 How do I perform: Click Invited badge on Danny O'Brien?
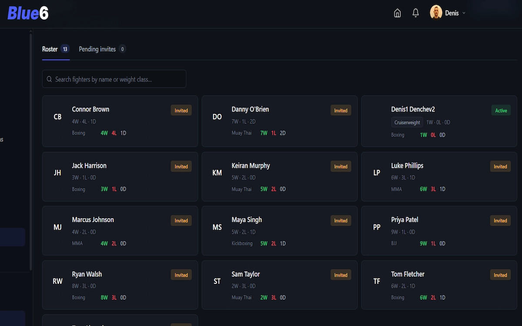click(x=341, y=110)
